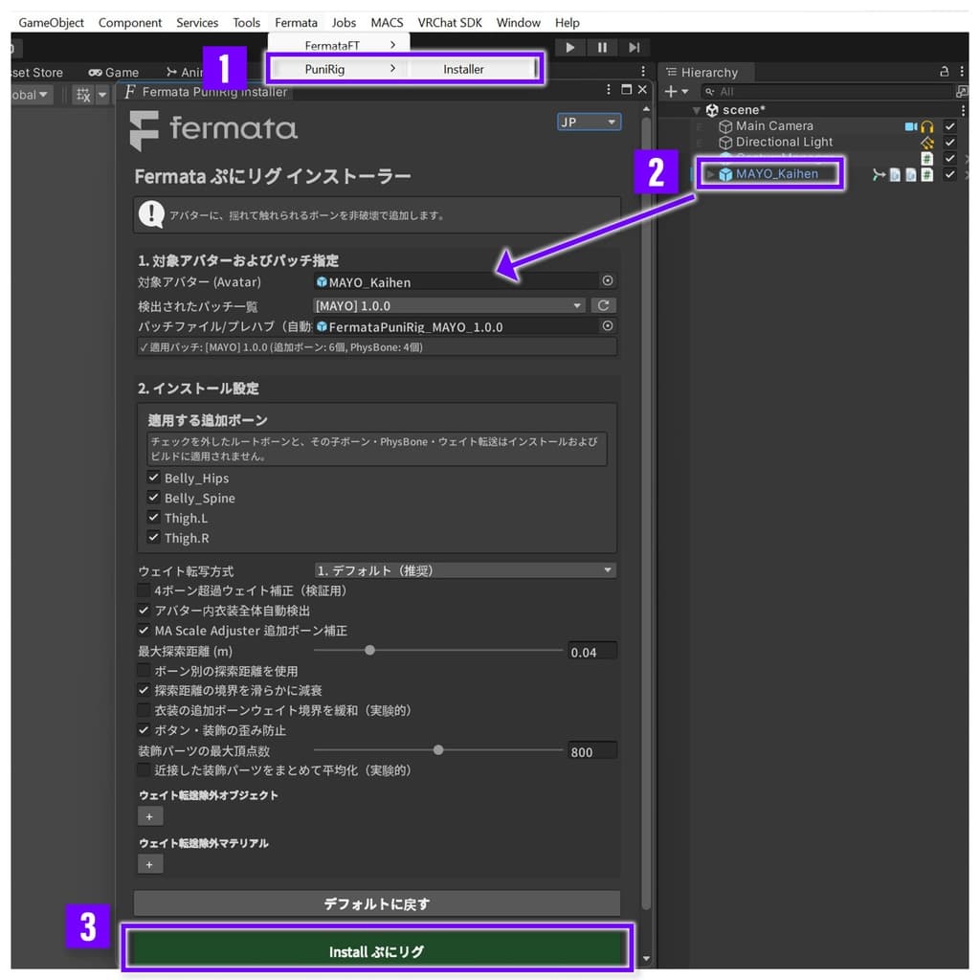The image size is (980, 980).
Task: Adjust the 最大探索距離 slider handle
Action: click(370, 650)
